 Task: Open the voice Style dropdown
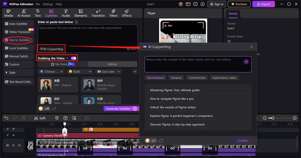(x=80, y=71)
